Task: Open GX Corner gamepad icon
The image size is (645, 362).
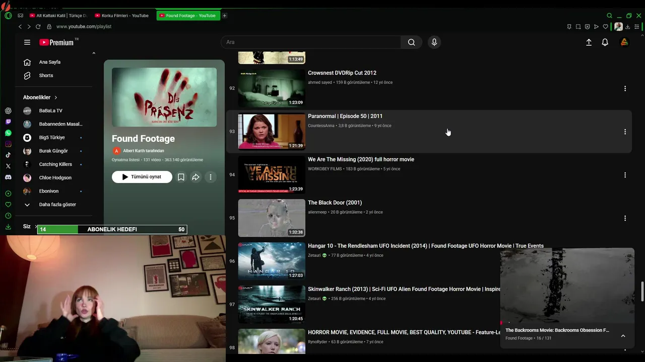Action: (21, 16)
